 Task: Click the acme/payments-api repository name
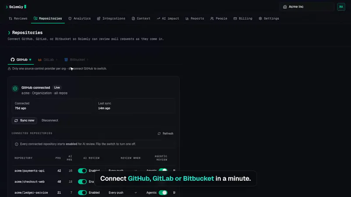point(29,171)
